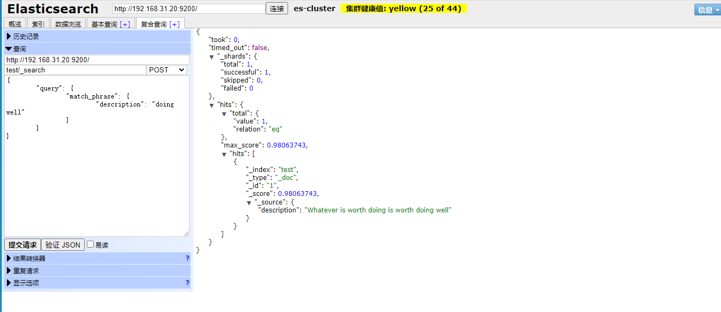Toggle the 易读 checkbox
The image size is (721, 312).
click(x=91, y=244)
